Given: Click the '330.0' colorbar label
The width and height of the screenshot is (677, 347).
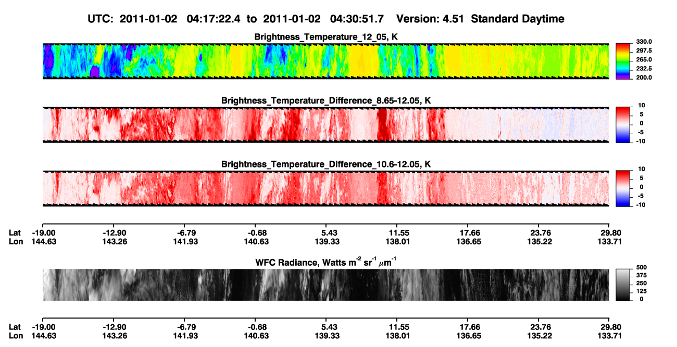Looking at the screenshot, I should (x=644, y=42).
